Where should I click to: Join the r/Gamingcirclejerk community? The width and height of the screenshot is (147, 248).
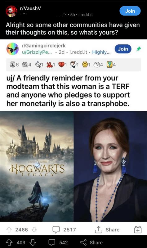(123, 49)
